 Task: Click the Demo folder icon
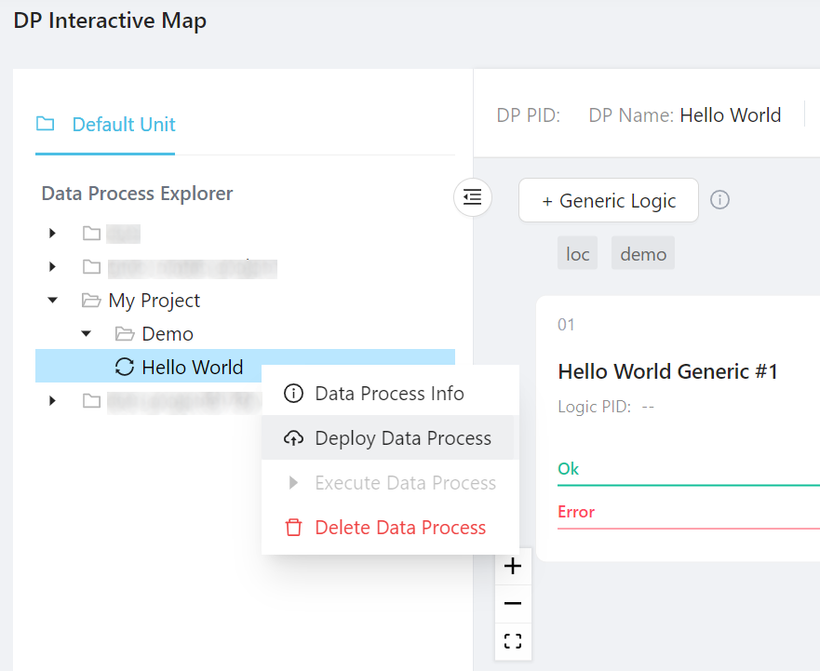[124, 334]
